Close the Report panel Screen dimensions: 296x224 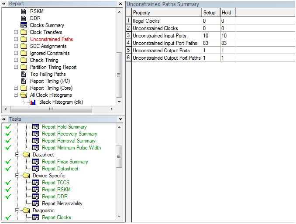point(120,4)
